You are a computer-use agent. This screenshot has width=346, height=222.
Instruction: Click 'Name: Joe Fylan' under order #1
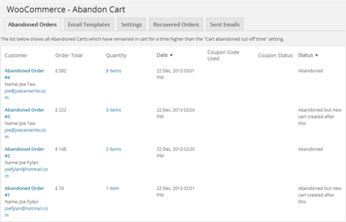coord(21,202)
